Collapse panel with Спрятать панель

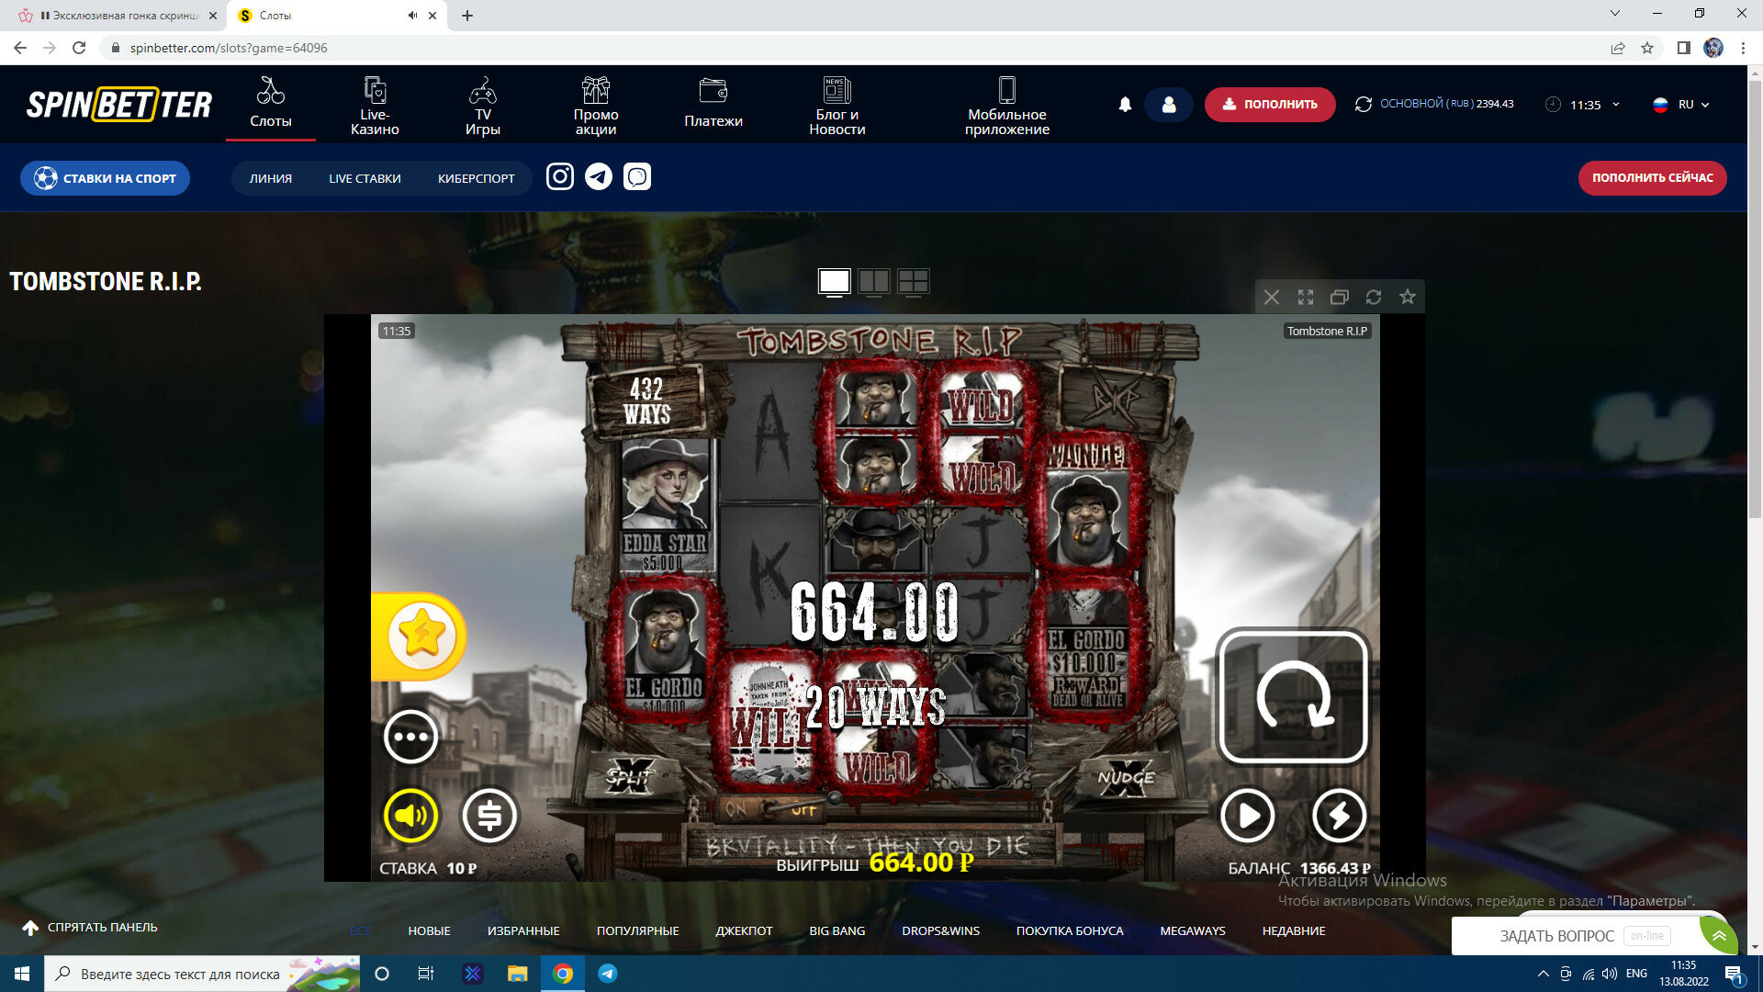click(90, 928)
